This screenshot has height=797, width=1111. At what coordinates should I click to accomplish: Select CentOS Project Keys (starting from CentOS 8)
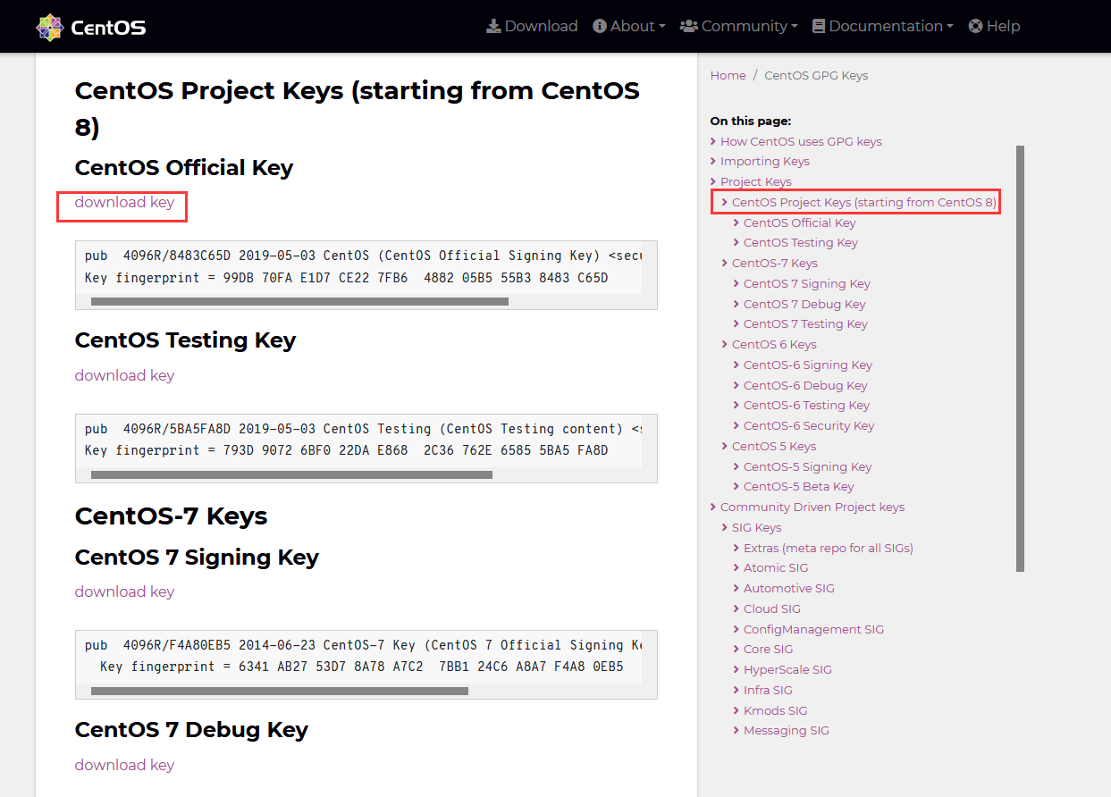(x=863, y=202)
